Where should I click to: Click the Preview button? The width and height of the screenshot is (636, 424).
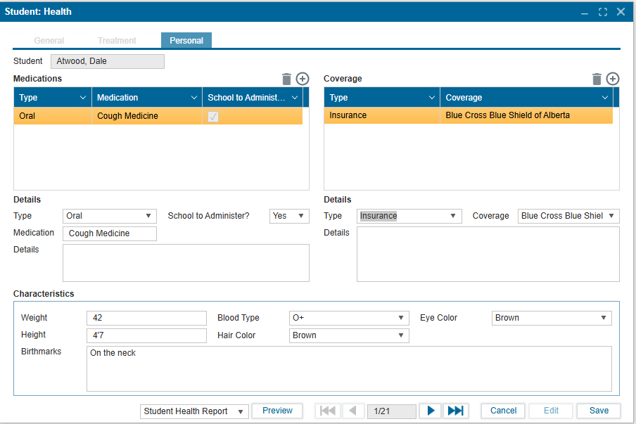pyautogui.click(x=277, y=411)
